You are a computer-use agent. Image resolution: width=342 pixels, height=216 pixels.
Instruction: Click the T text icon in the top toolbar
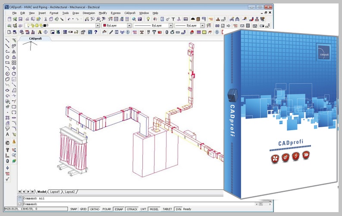(173, 19)
